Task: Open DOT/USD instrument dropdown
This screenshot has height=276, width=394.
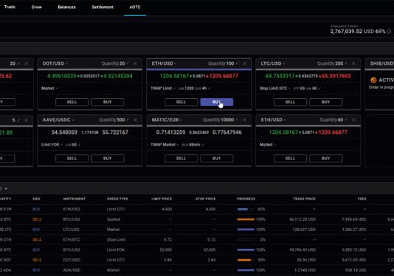Action: tap(66, 64)
